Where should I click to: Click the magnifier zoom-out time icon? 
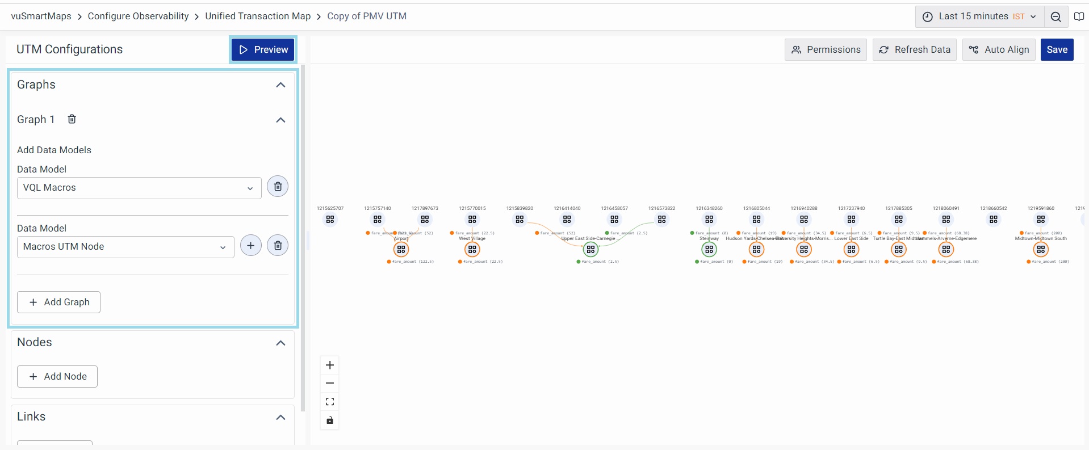[1056, 17]
